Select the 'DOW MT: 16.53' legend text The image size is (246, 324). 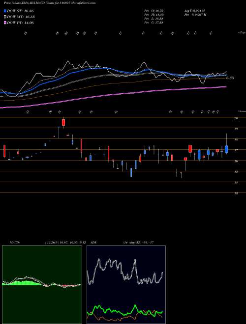click(21, 17)
